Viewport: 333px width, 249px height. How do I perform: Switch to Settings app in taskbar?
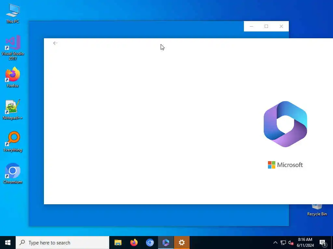coord(182,243)
